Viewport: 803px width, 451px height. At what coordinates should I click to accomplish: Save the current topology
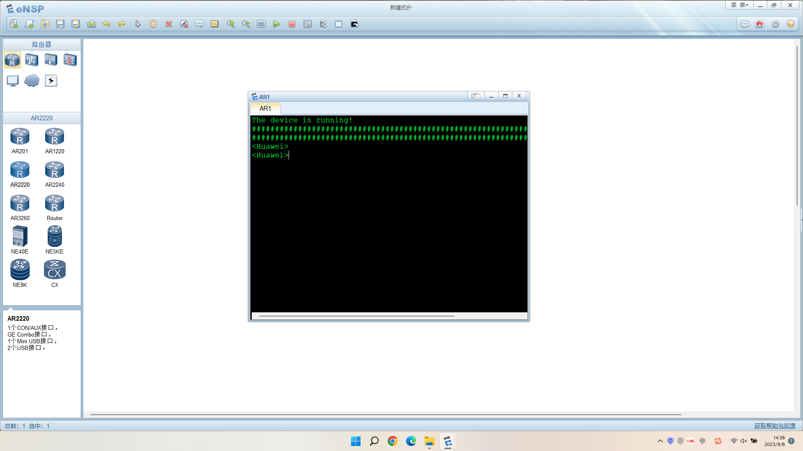[60, 24]
